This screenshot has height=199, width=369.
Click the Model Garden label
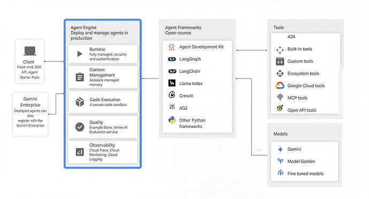pyautogui.click(x=301, y=162)
